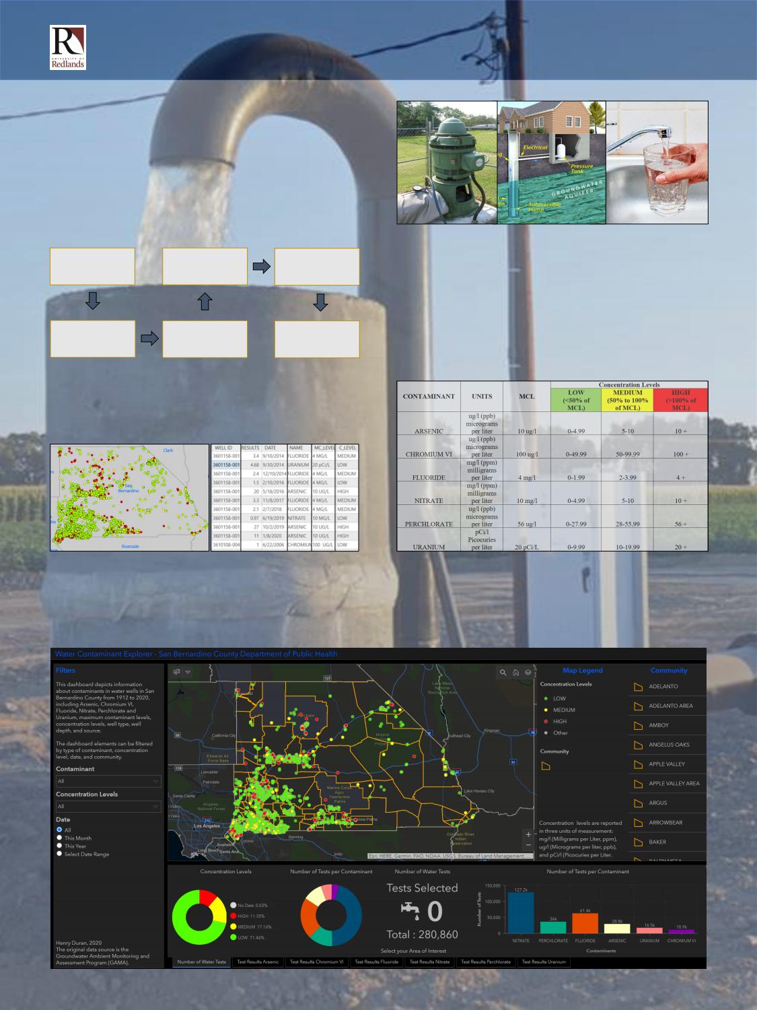Click the red HIGH segment legend swatch
The width and height of the screenshot is (757, 1010).
coord(233,916)
